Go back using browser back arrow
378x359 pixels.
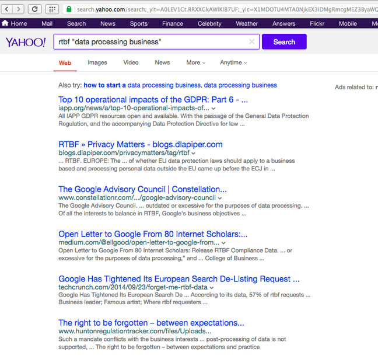(7, 9)
